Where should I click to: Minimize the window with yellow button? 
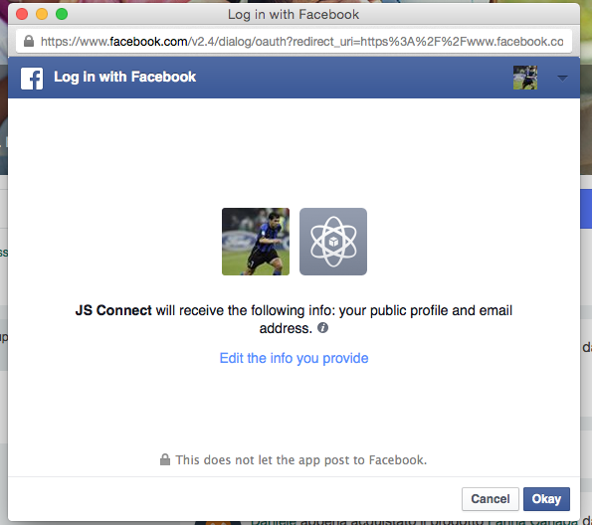pos(42,14)
